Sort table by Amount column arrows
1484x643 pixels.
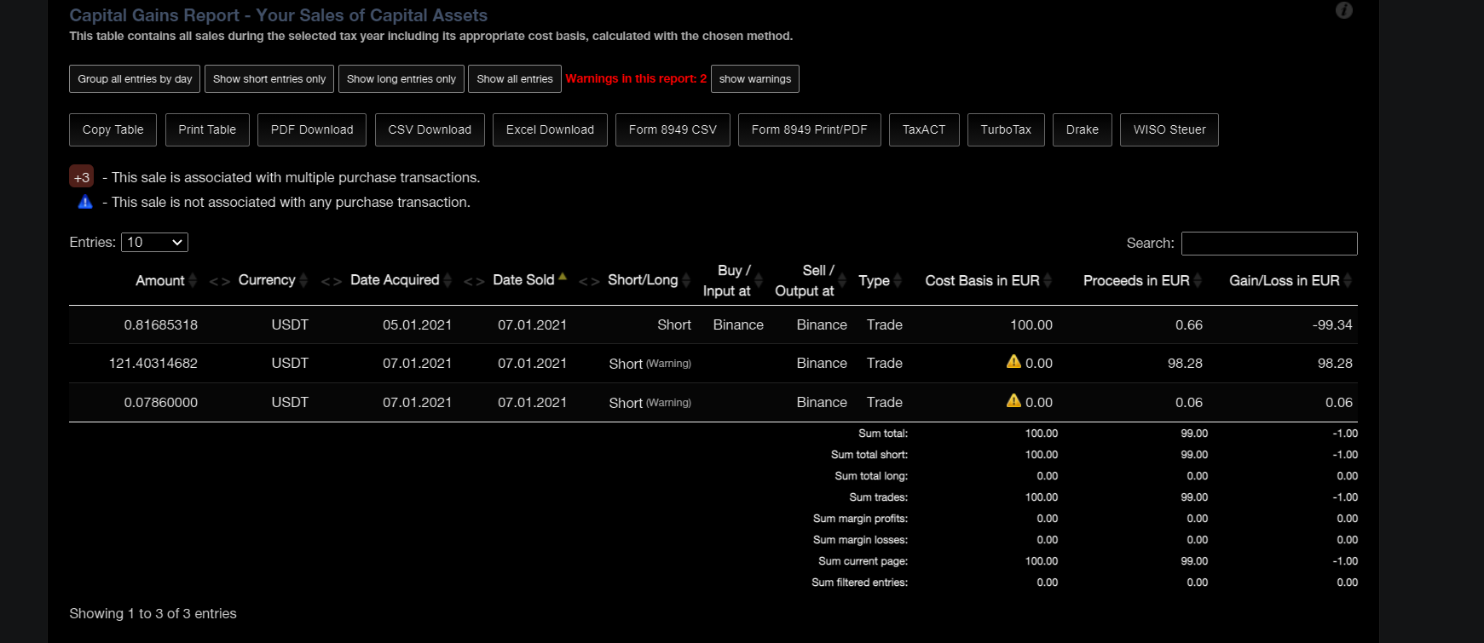tap(193, 280)
